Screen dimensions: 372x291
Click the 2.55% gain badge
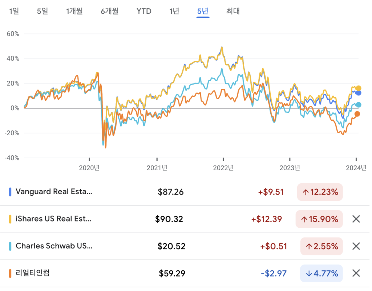coord(322,246)
